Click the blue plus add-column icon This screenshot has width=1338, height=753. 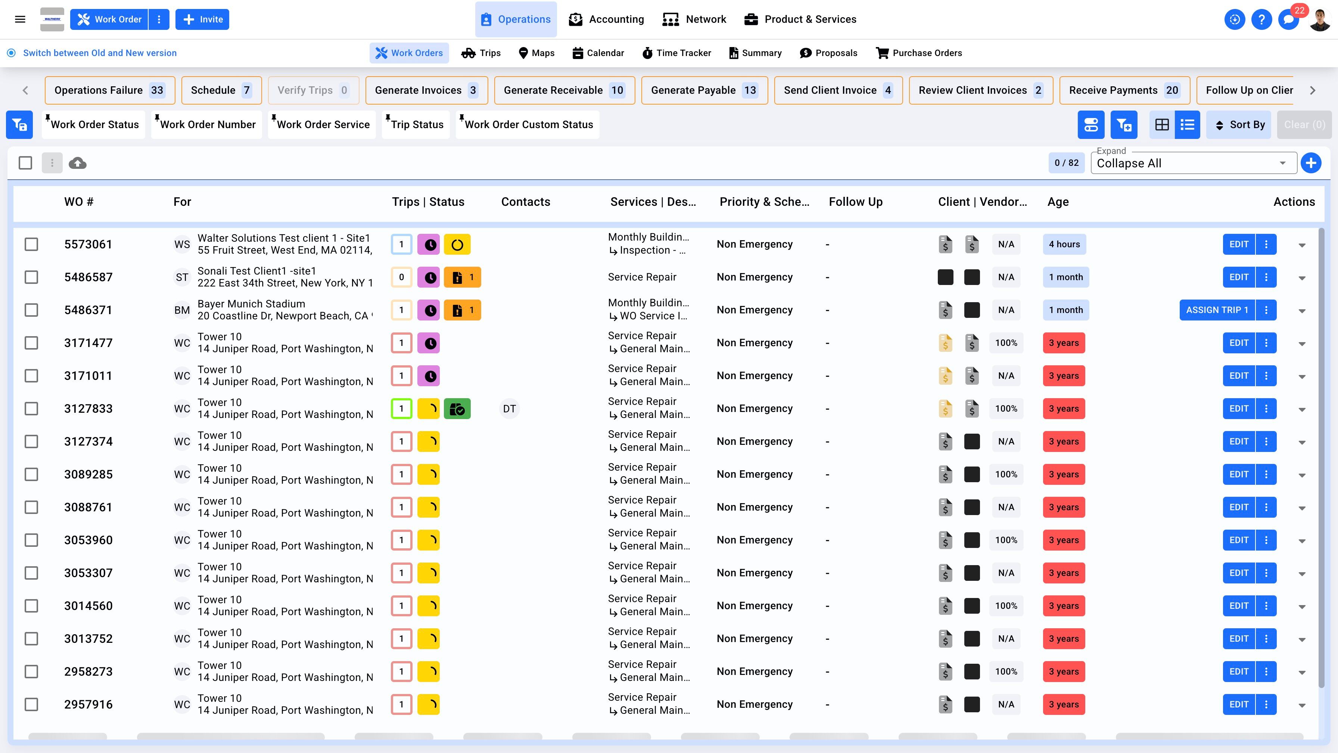click(x=1310, y=163)
